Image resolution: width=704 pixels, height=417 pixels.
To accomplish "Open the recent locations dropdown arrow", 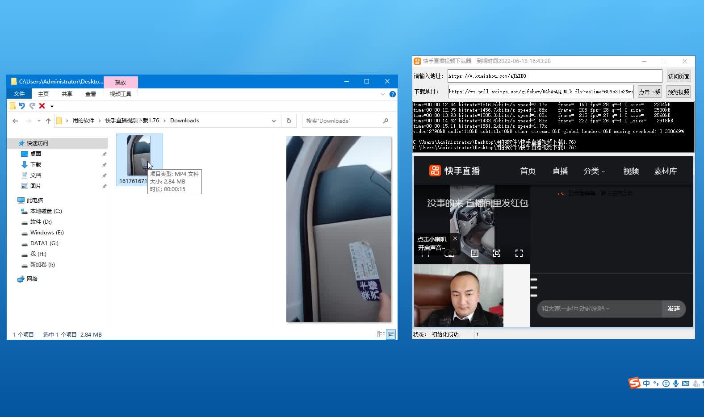I will [39, 121].
